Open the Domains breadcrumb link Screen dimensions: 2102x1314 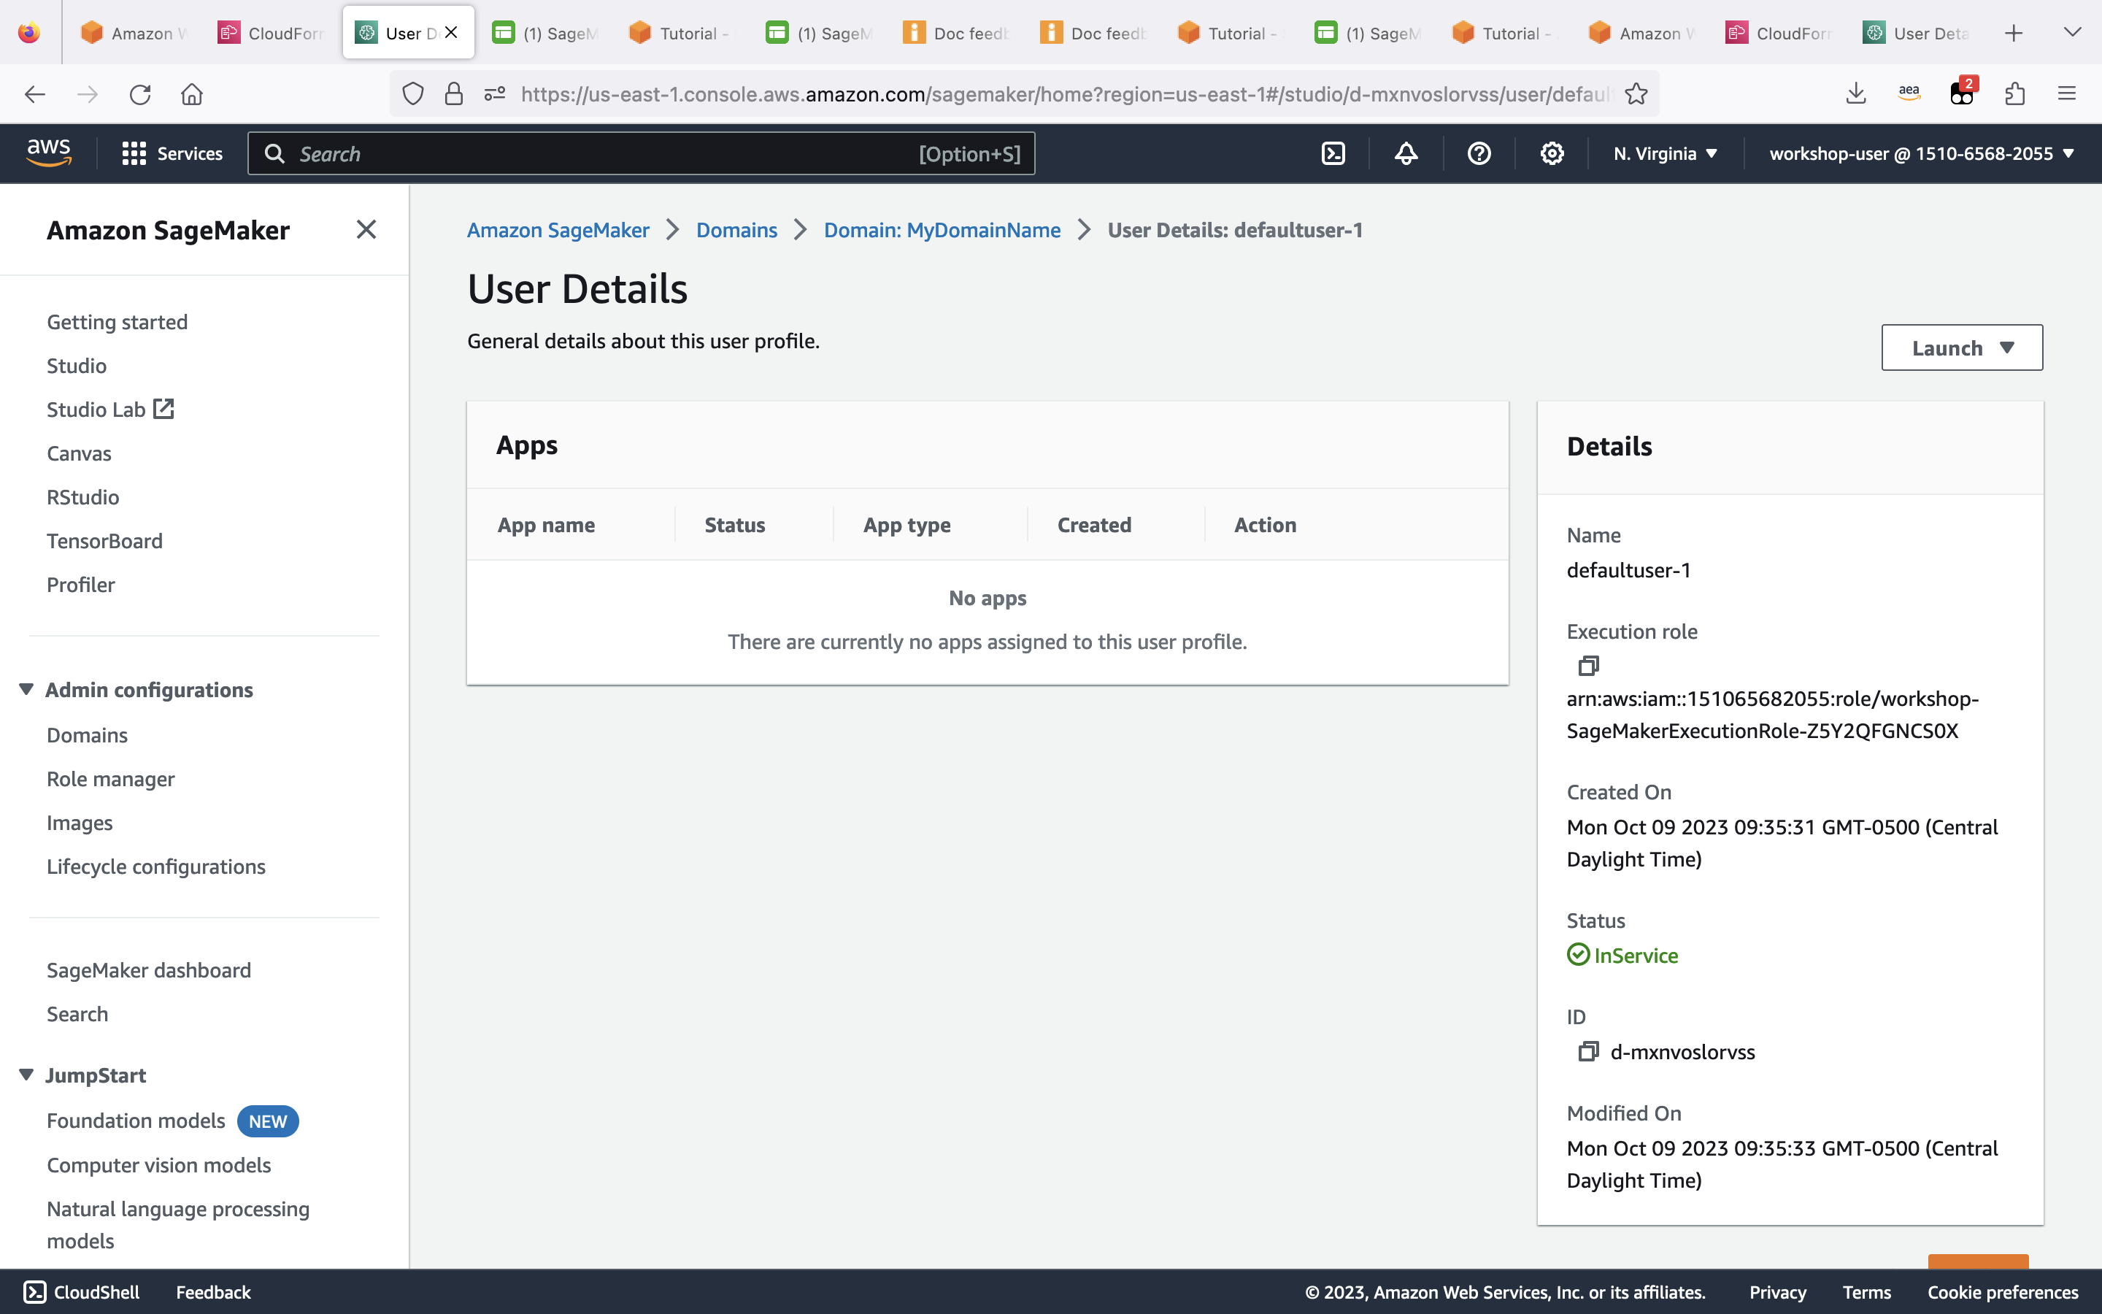[x=736, y=228]
